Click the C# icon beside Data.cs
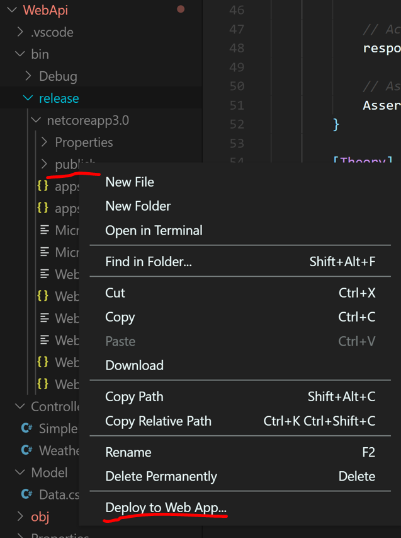The height and width of the screenshot is (538, 401). pyautogui.click(x=26, y=494)
